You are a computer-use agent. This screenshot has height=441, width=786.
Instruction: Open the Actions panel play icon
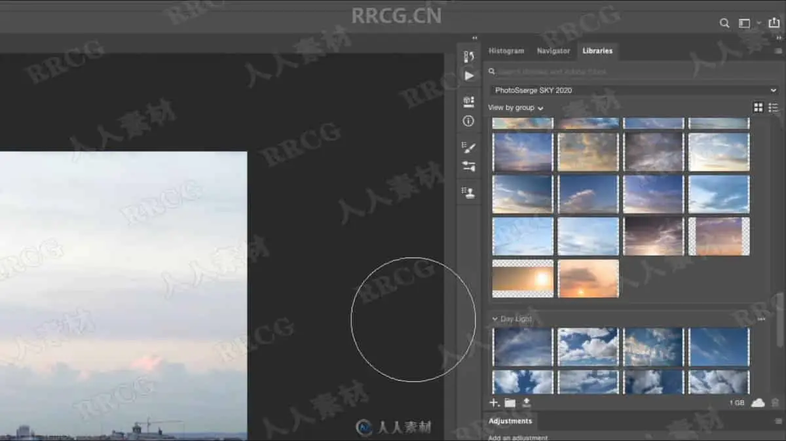(469, 76)
